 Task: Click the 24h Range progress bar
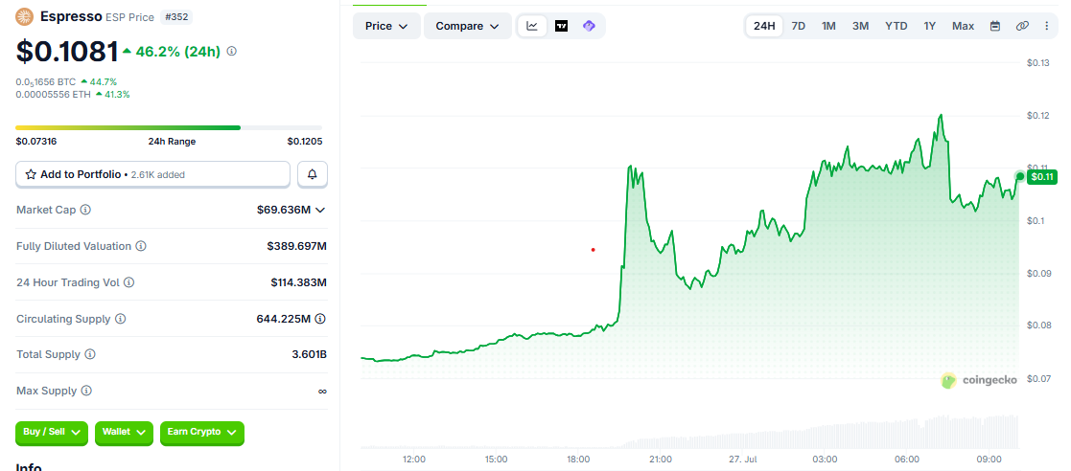tap(169, 127)
